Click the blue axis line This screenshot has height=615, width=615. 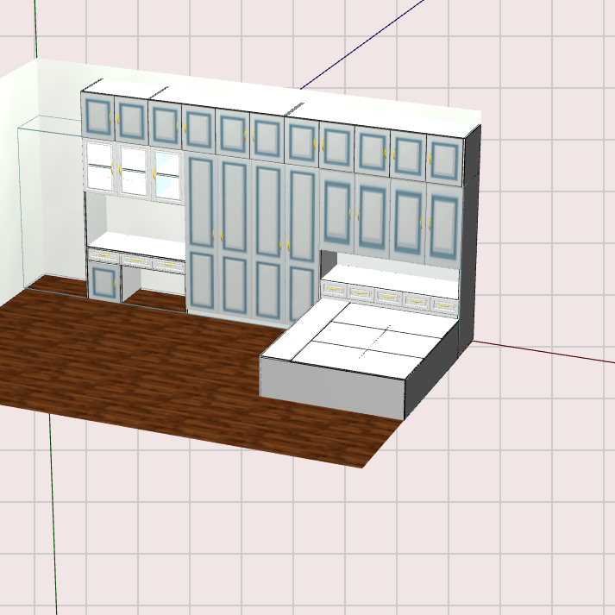tap(362, 52)
